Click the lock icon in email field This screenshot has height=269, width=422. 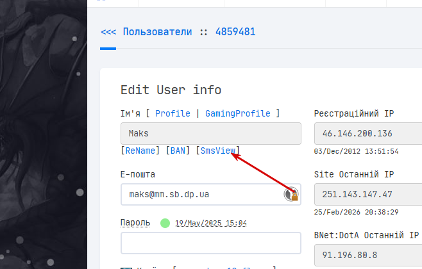[x=292, y=194]
